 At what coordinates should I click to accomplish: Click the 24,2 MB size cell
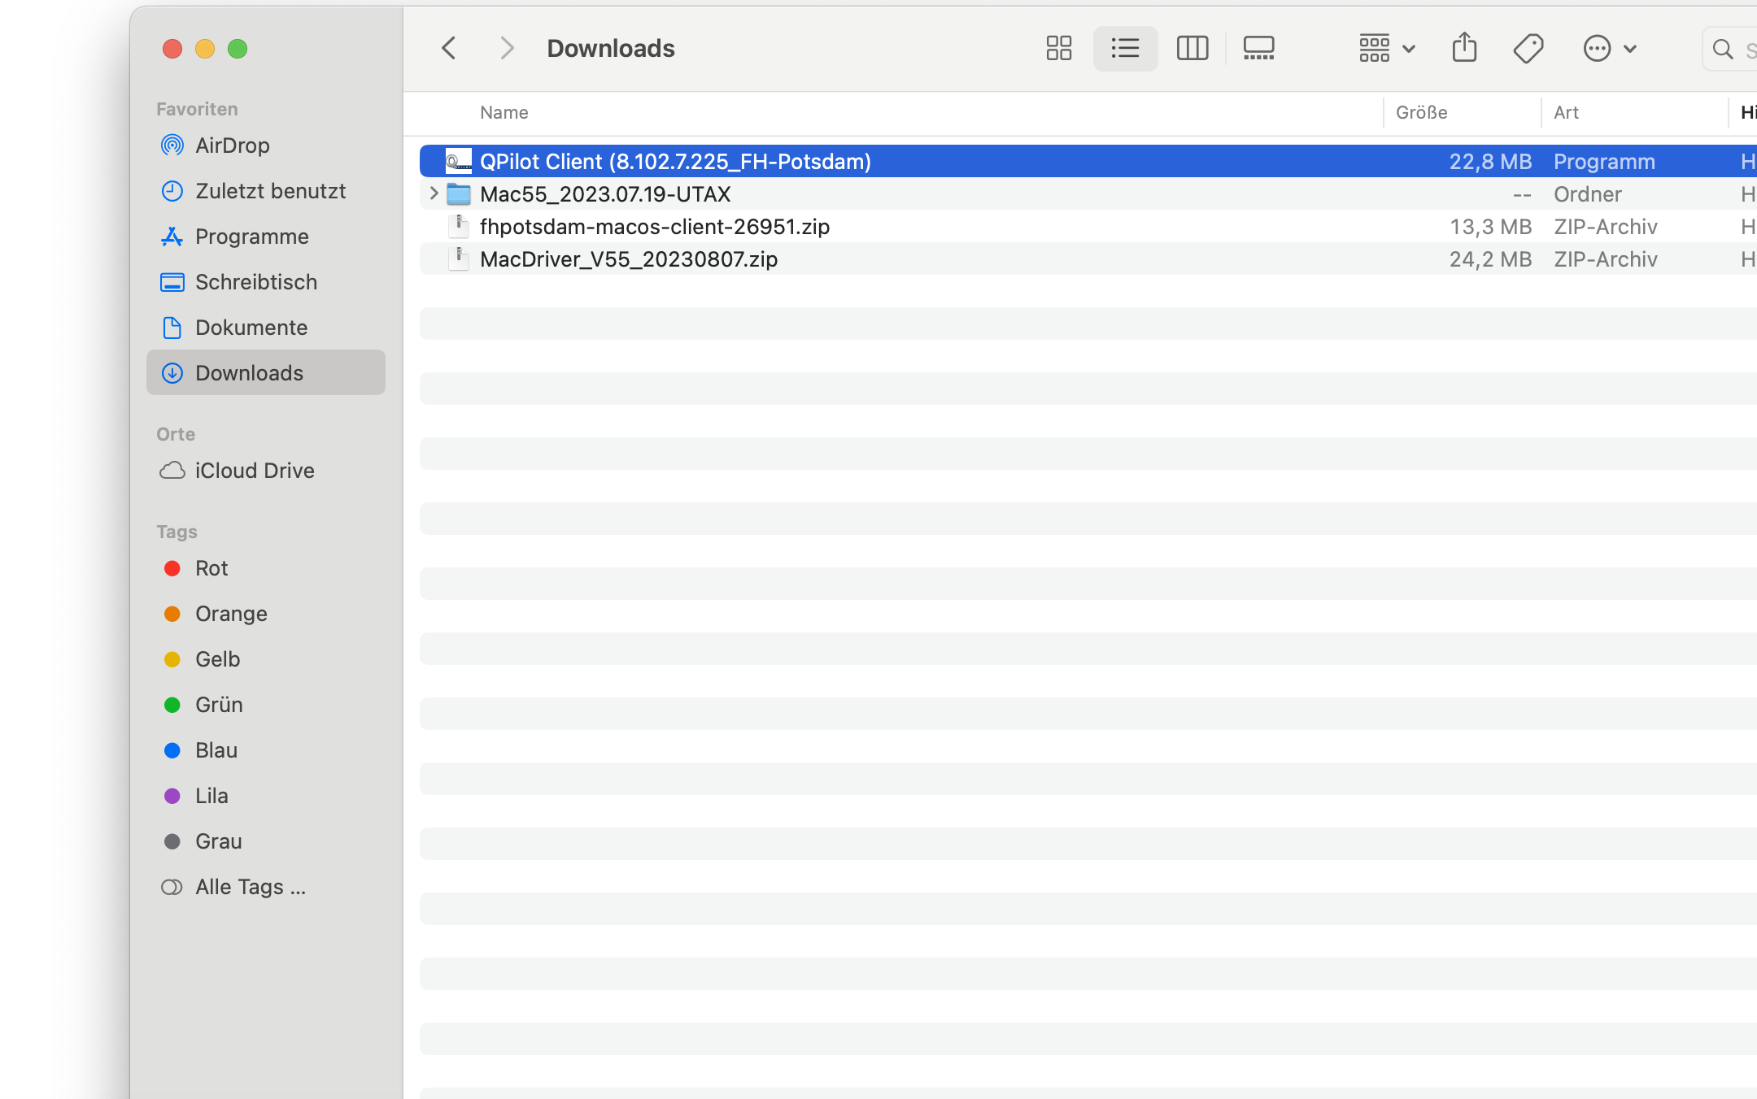tap(1490, 258)
